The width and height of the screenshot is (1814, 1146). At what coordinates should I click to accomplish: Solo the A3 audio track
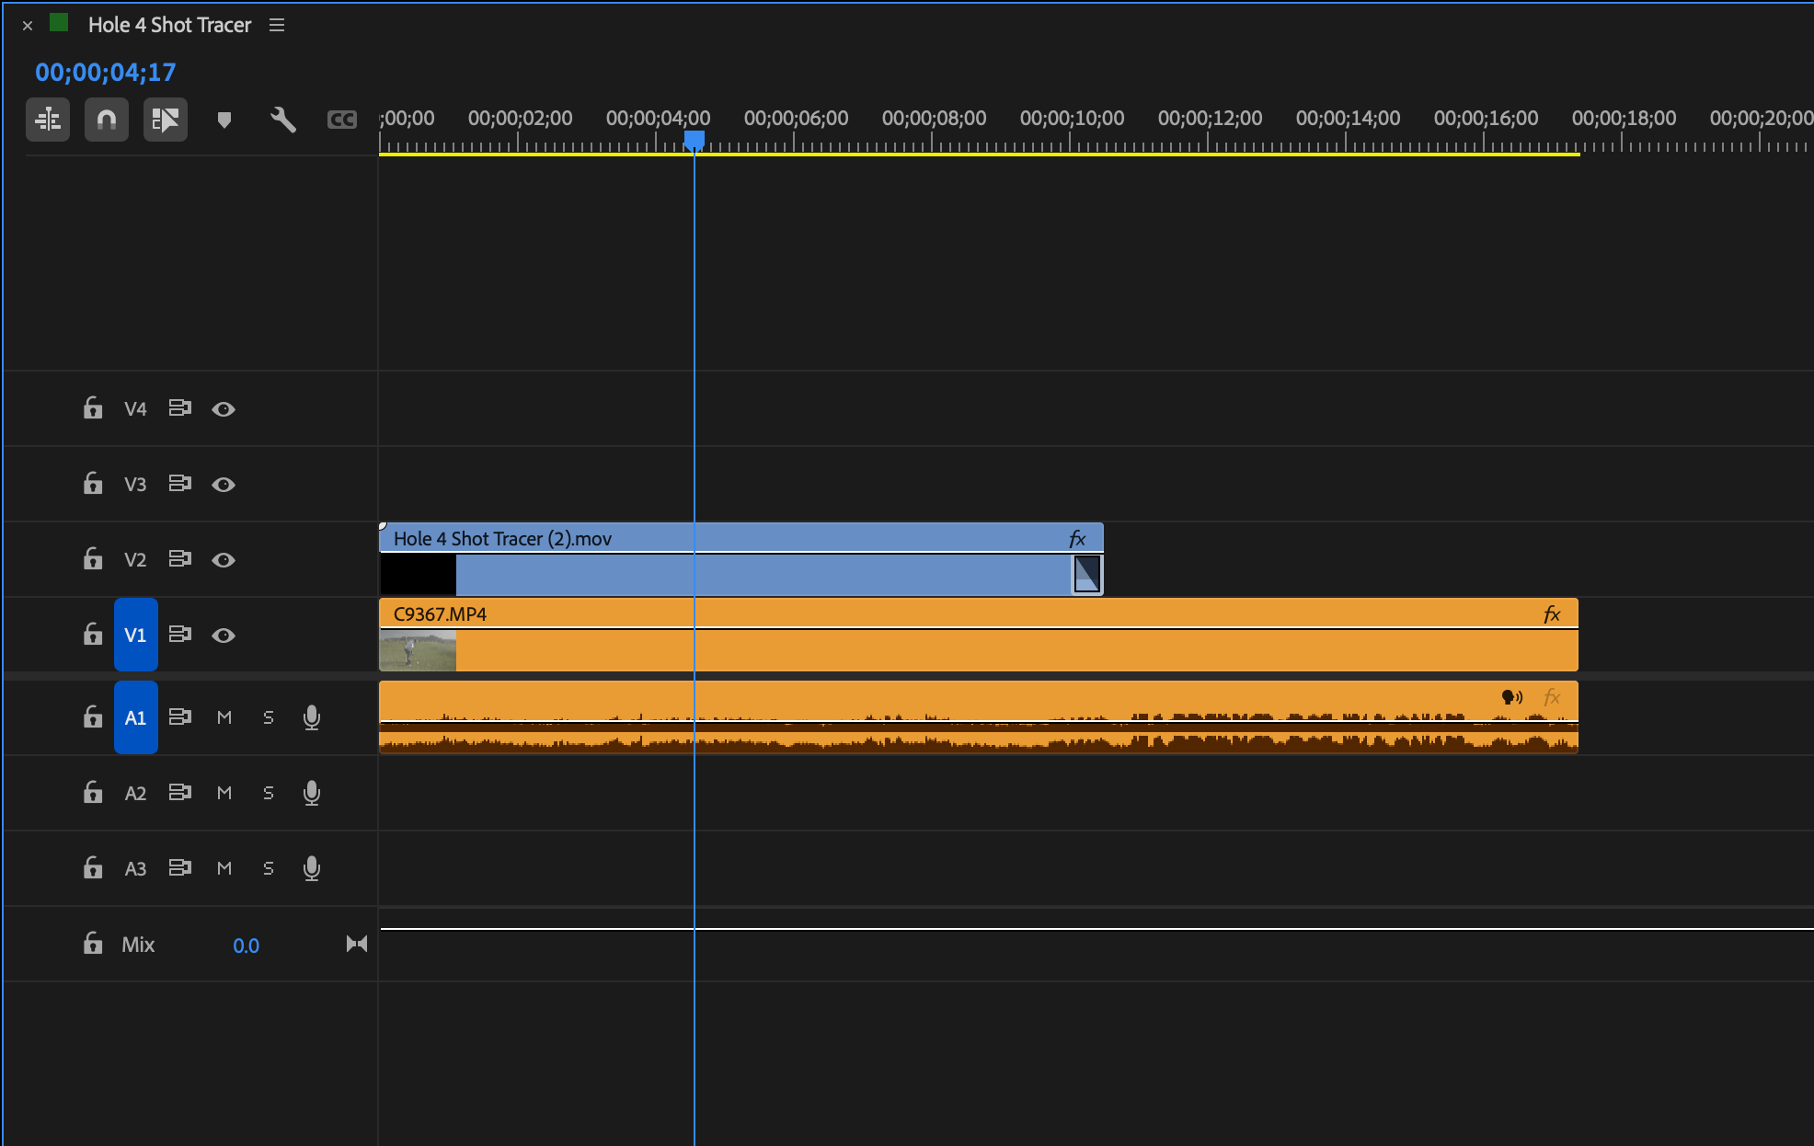pyautogui.click(x=269, y=868)
